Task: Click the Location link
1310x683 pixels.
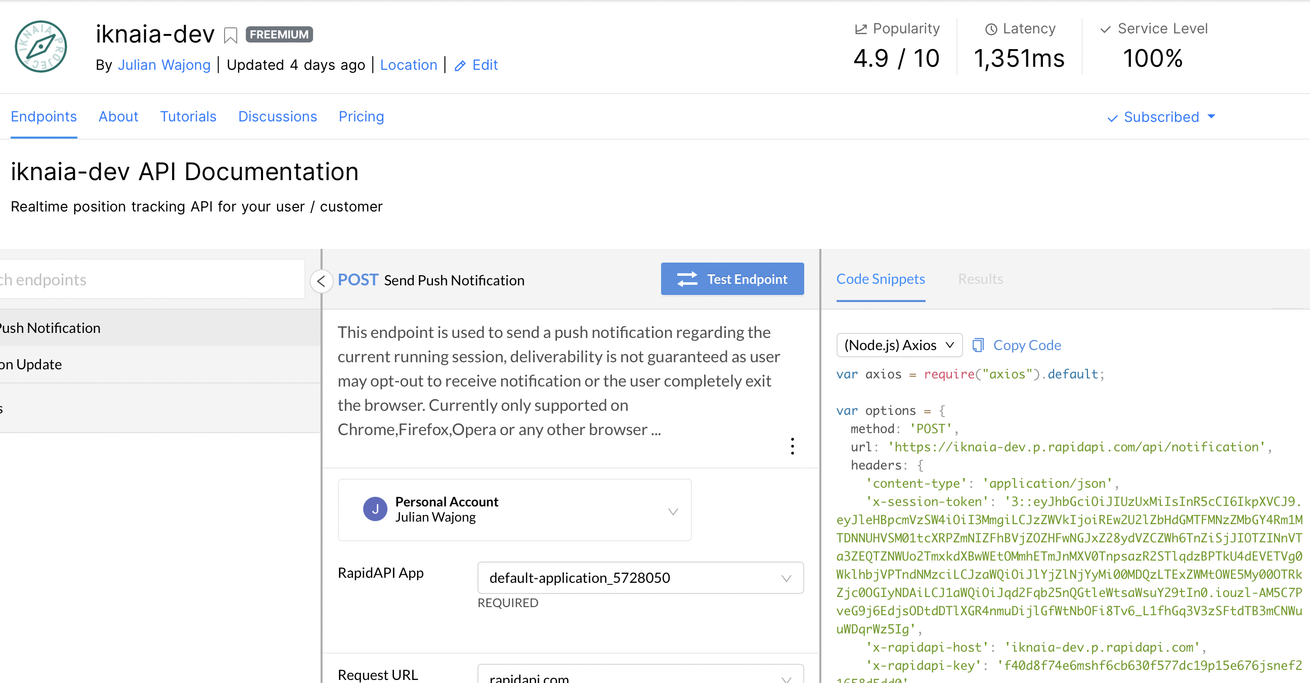Action: [x=409, y=65]
